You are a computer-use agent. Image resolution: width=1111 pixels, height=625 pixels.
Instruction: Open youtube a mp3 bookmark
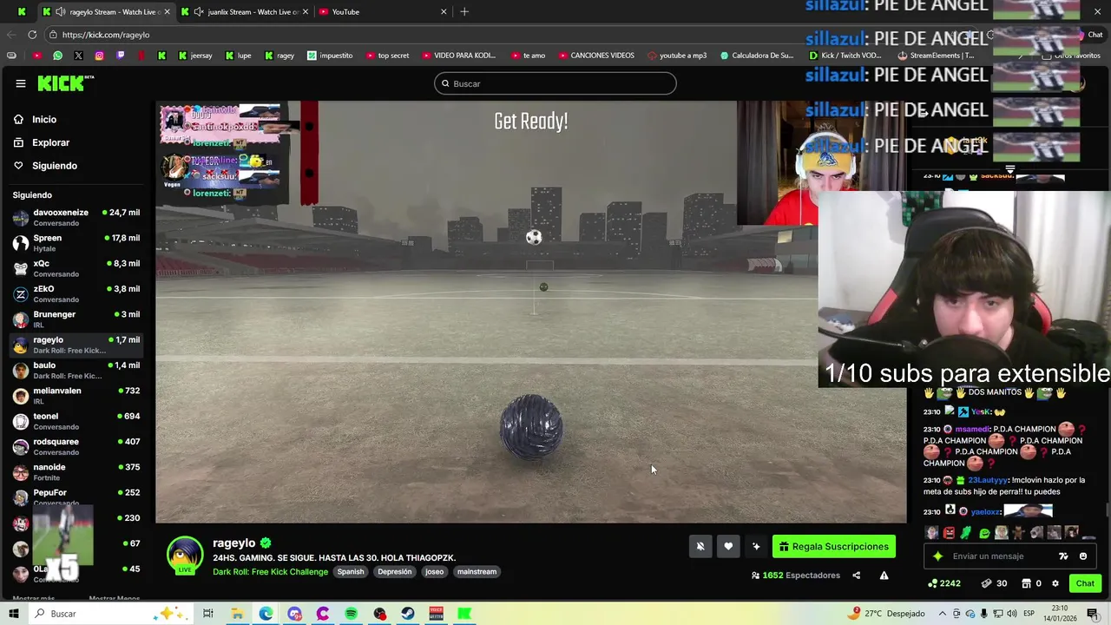pos(677,56)
